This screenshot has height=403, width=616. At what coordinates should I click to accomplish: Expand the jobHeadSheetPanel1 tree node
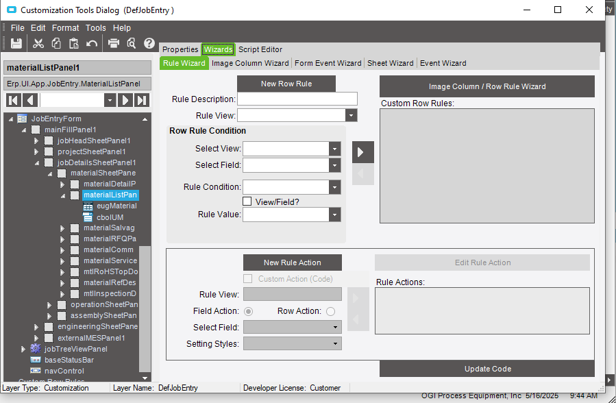pos(36,141)
